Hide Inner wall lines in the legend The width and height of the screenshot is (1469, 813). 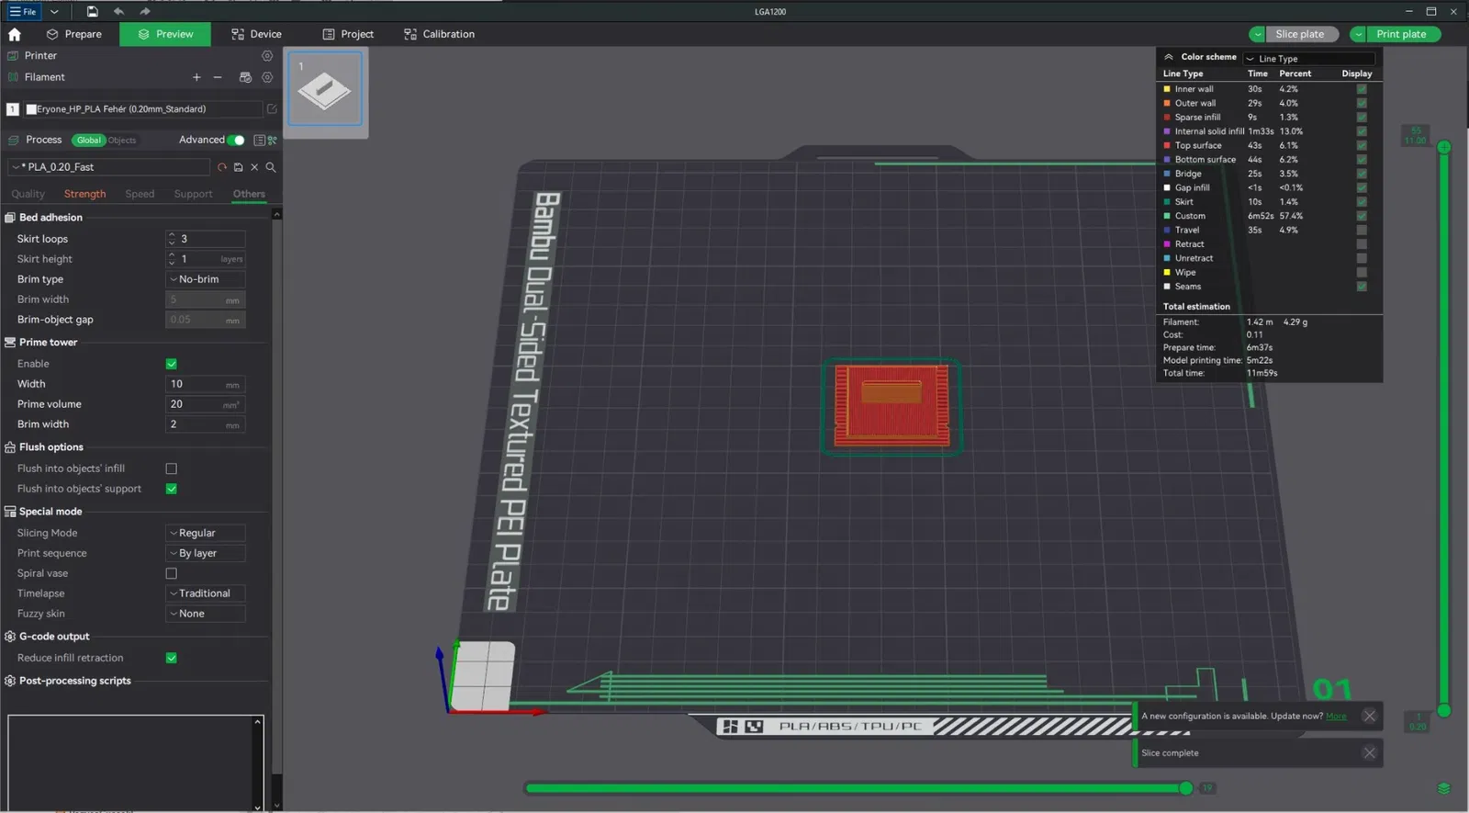[x=1362, y=89]
